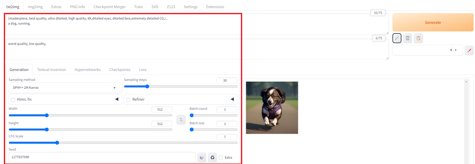The image size is (475, 164).
Task: Select the Generation sub-tab
Action: 19,70
